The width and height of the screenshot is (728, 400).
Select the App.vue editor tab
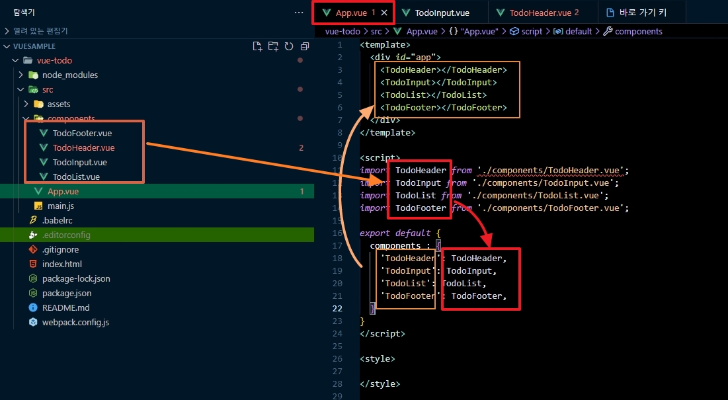tap(352, 13)
